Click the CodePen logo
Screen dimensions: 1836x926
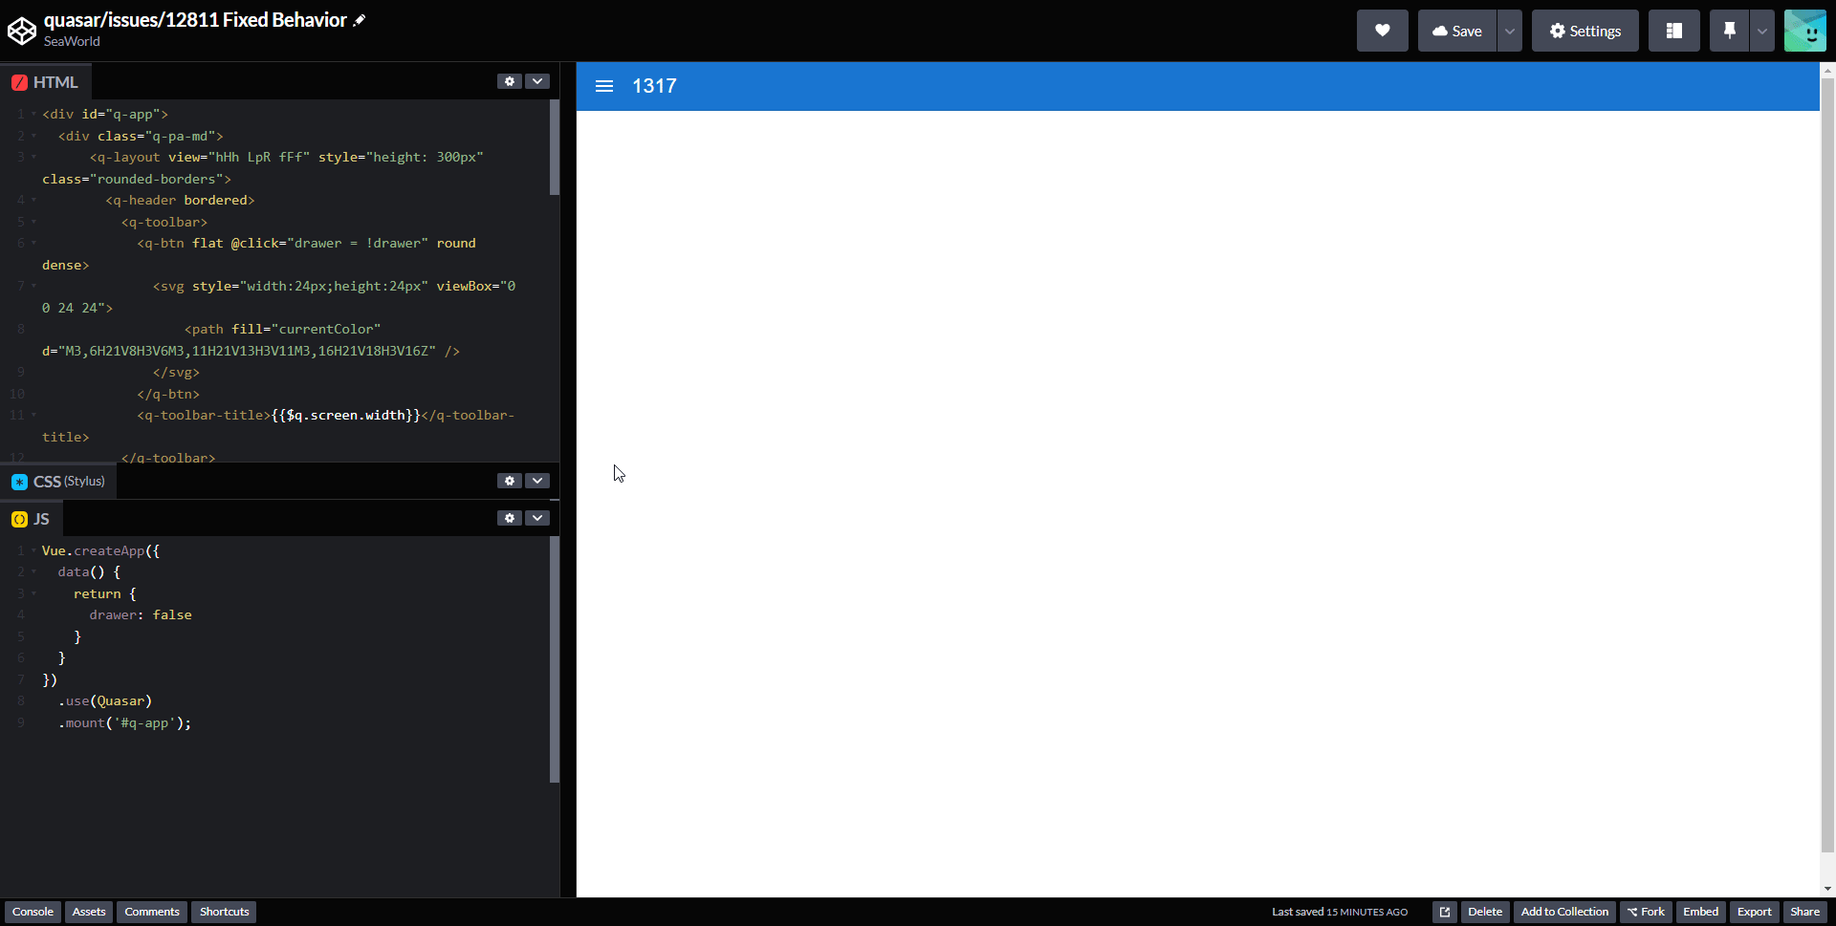23,30
